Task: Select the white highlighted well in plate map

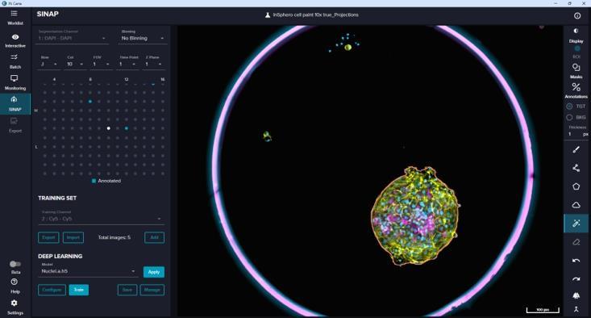Action: tap(109, 128)
